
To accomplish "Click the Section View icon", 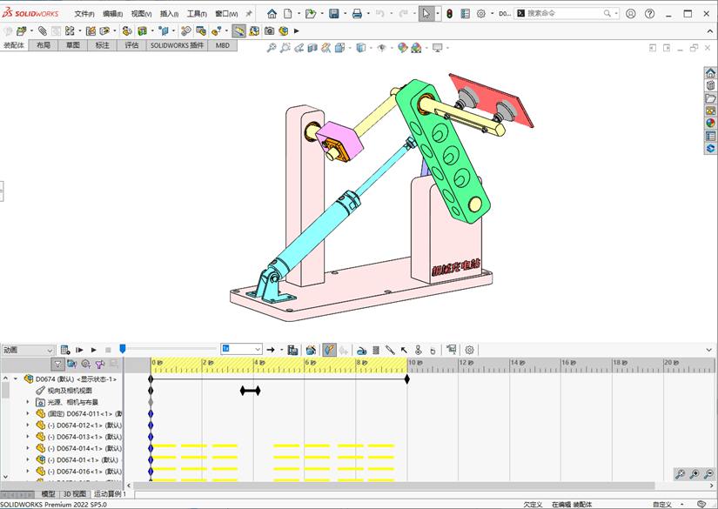I will (x=312, y=47).
